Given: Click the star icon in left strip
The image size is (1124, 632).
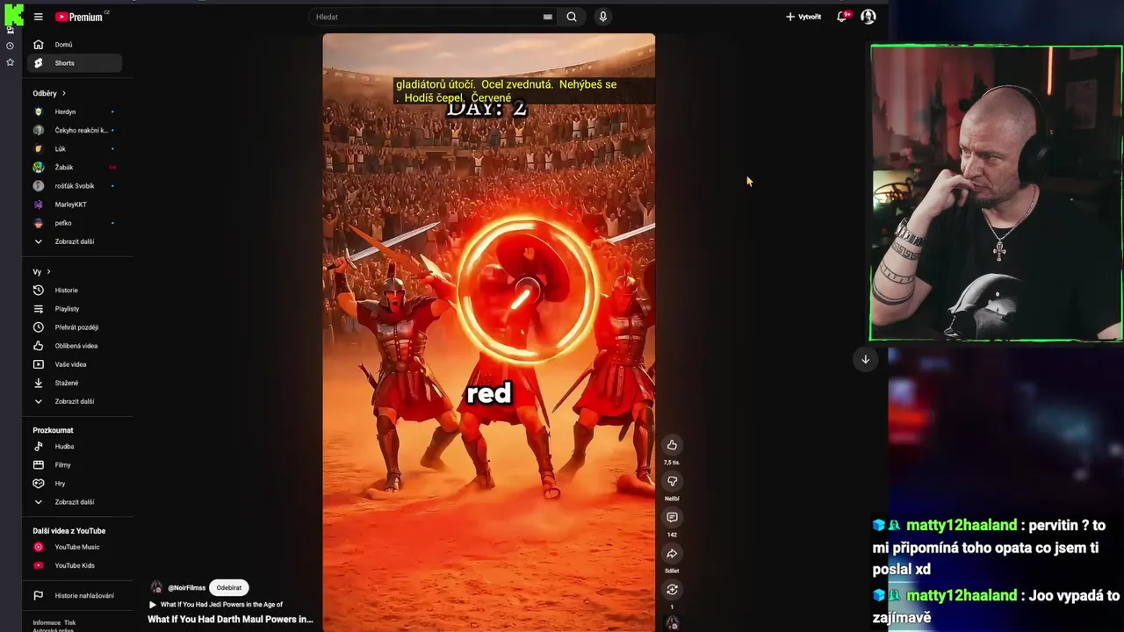Looking at the screenshot, I should pos(10,62).
